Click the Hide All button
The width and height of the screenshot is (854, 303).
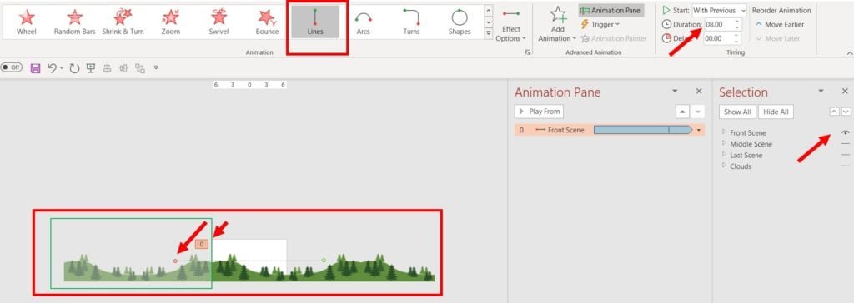[x=776, y=112]
